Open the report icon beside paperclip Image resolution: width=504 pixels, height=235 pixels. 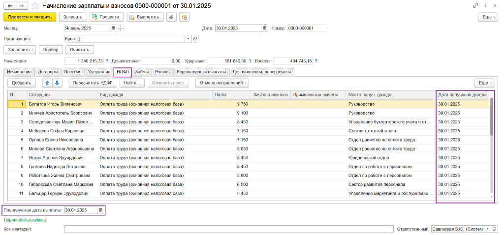(x=184, y=17)
